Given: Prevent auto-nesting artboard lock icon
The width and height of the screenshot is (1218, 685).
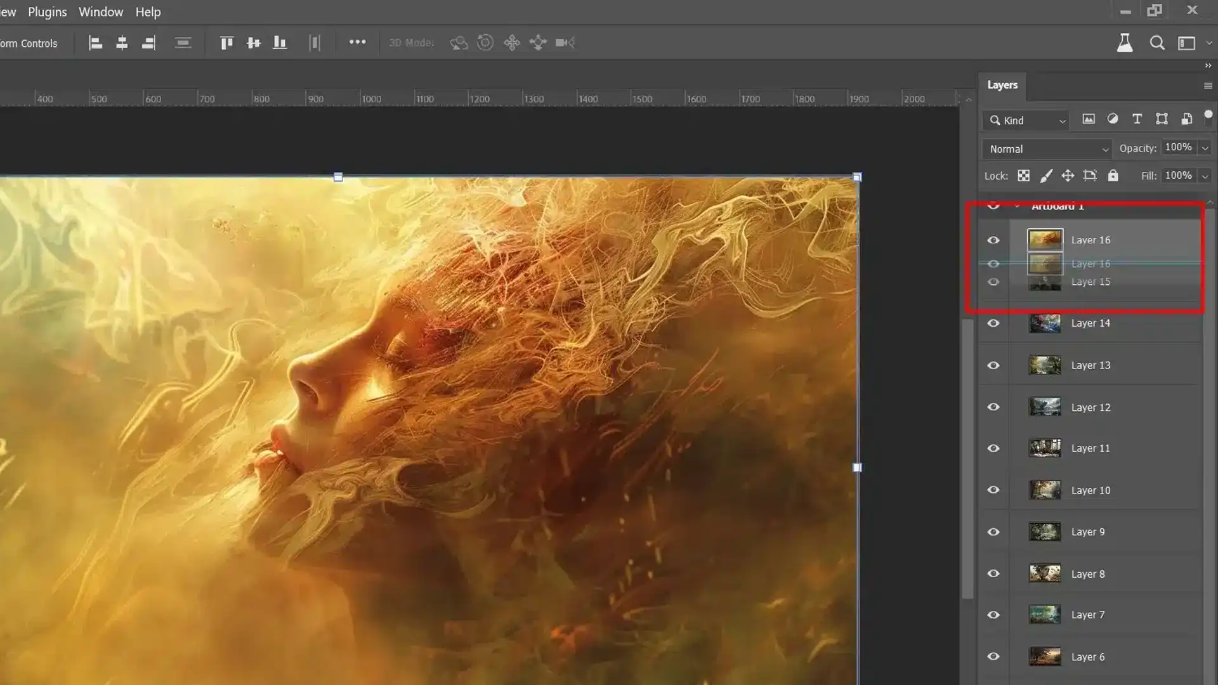Looking at the screenshot, I should 1090,176.
